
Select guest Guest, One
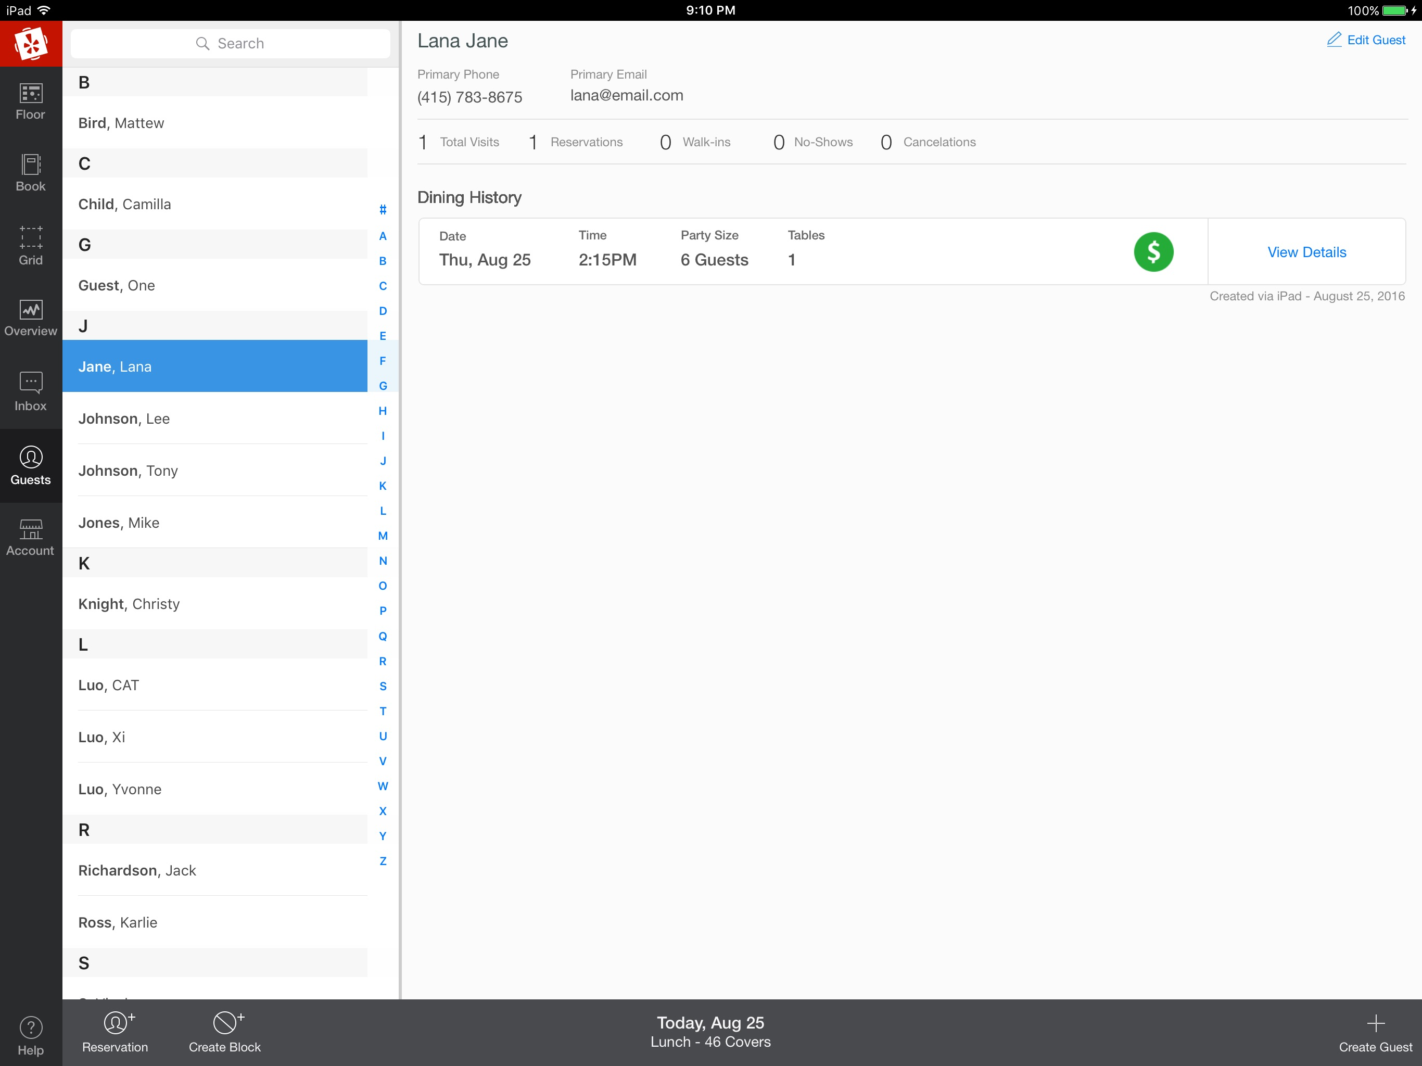[215, 285]
